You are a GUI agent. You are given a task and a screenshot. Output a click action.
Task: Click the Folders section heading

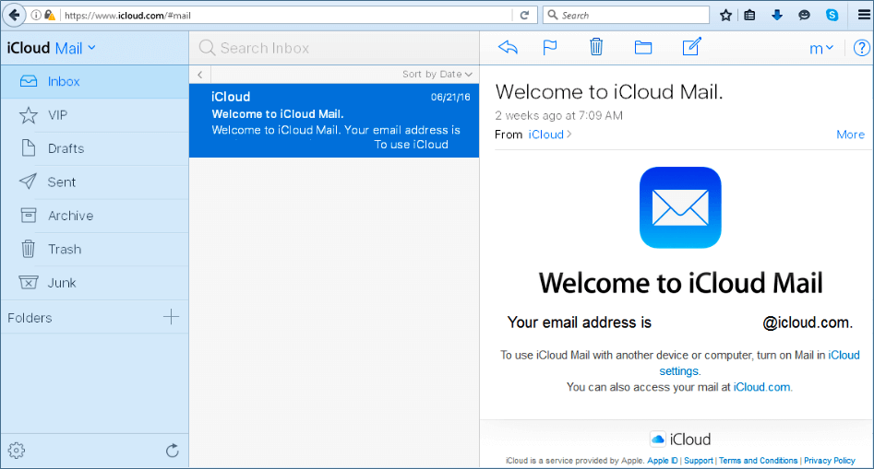[30, 318]
